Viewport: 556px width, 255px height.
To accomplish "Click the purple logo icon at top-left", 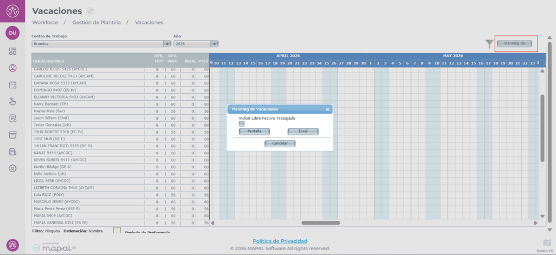I will point(12,11).
